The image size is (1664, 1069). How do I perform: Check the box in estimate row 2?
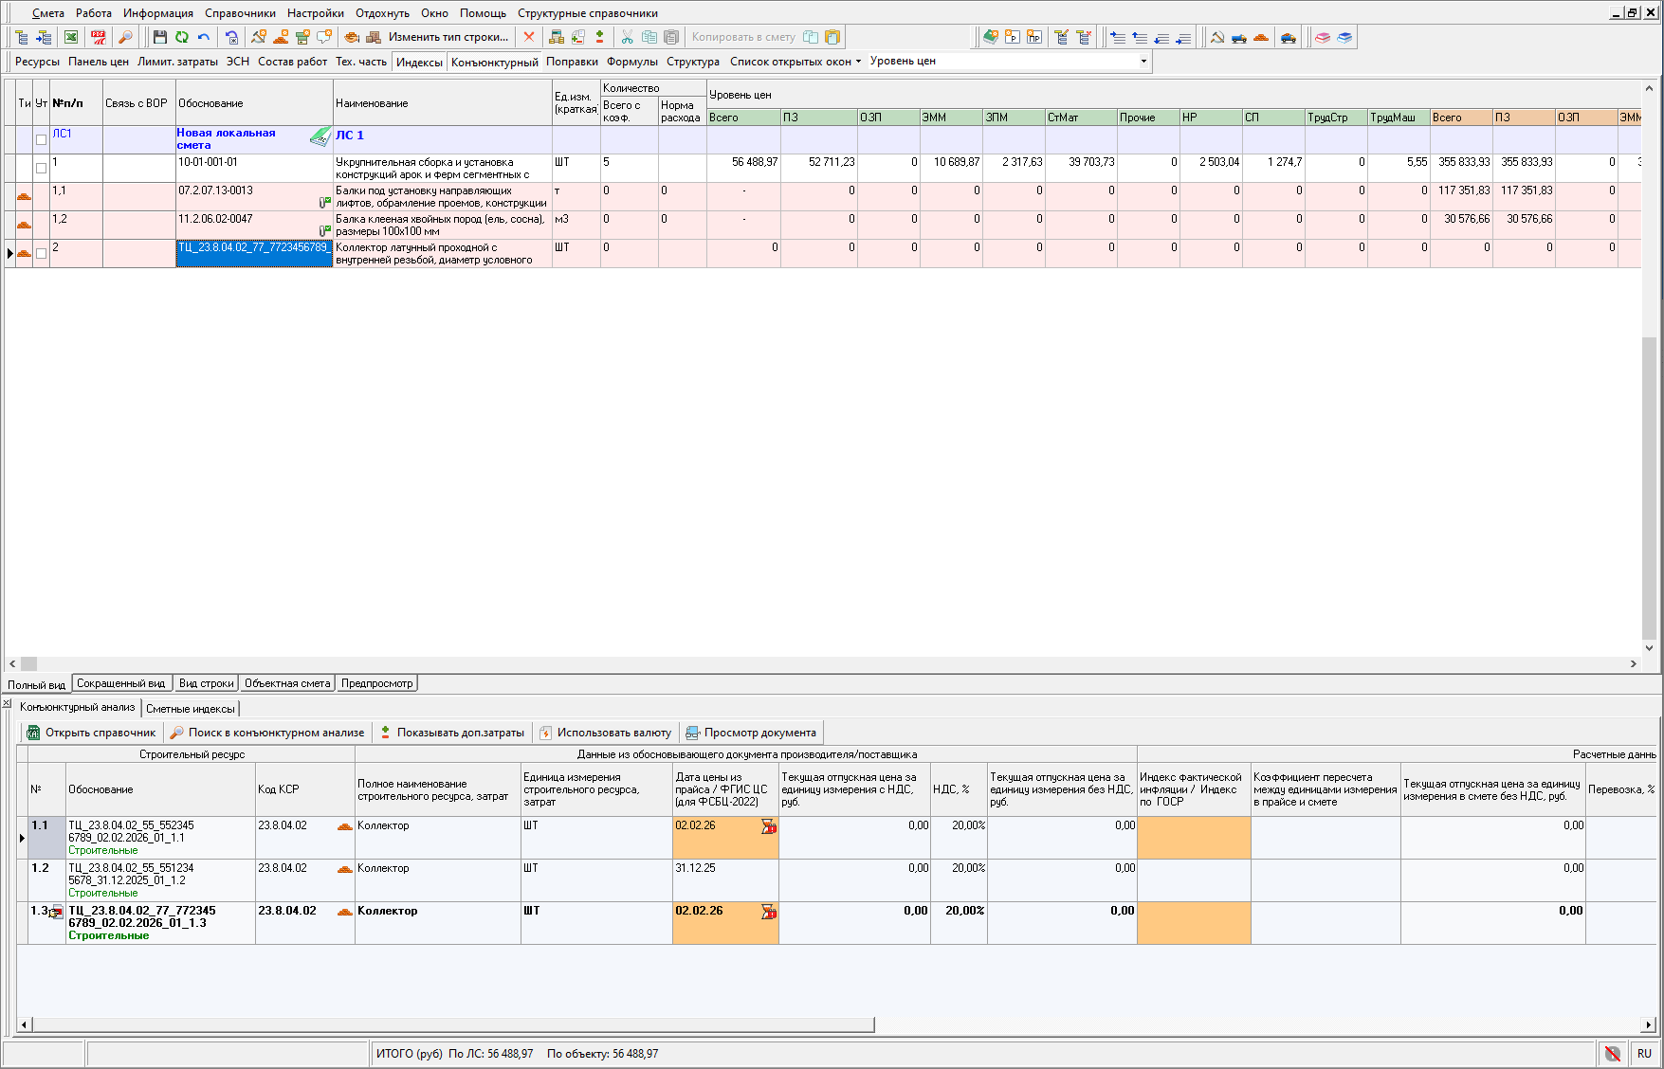(41, 253)
